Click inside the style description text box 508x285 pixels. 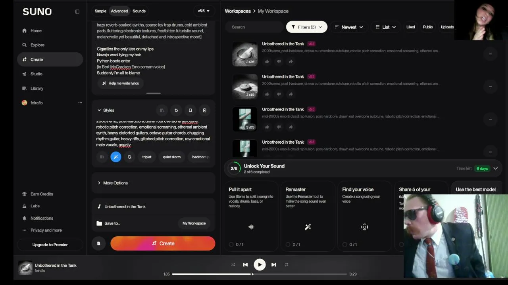coord(153,133)
